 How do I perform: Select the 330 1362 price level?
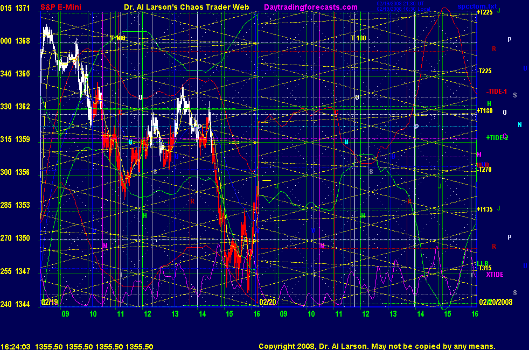pyautogui.click(x=15, y=107)
